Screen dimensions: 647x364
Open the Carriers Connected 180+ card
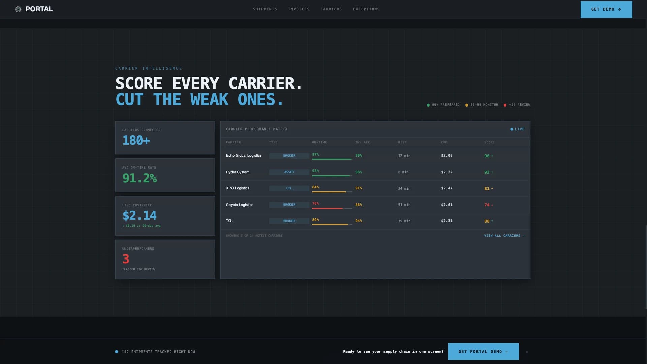(x=165, y=138)
